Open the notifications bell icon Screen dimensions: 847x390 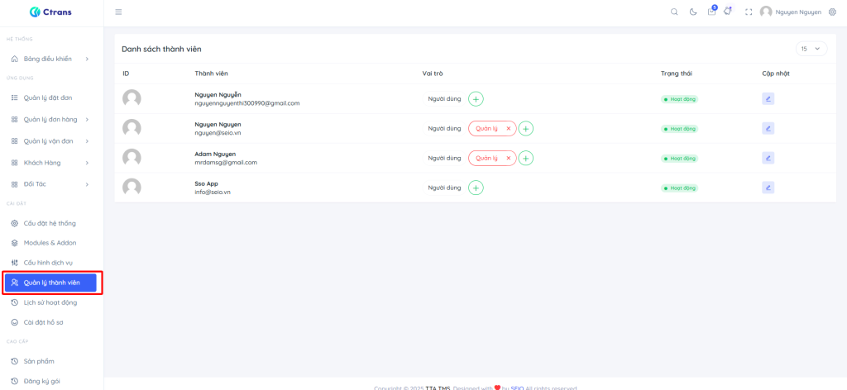click(x=728, y=12)
